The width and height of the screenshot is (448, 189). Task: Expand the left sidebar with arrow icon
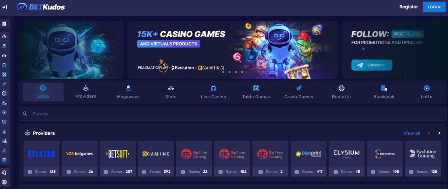pos(5,7)
